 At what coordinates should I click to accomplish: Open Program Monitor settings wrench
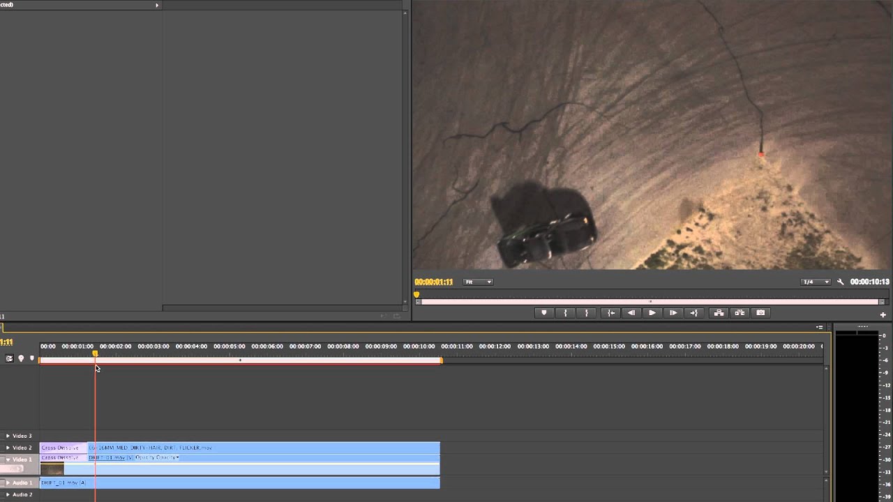[841, 282]
